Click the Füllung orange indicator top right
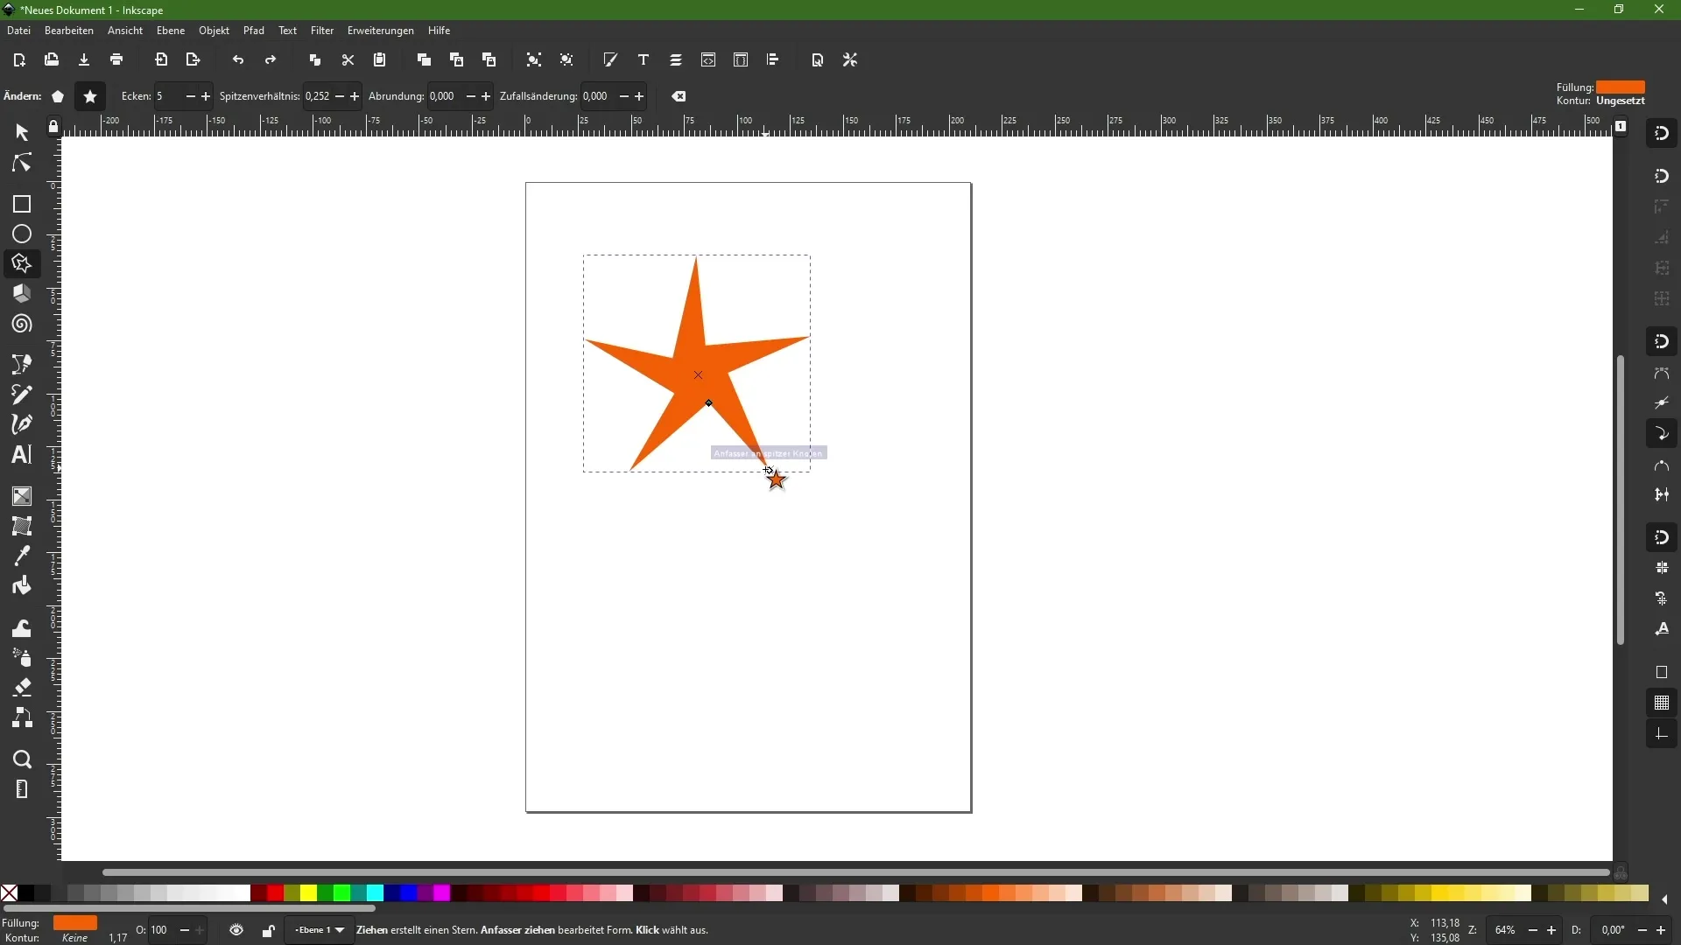Image resolution: width=1681 pixels, height=945 pixels. click(x=1621, y=87)
